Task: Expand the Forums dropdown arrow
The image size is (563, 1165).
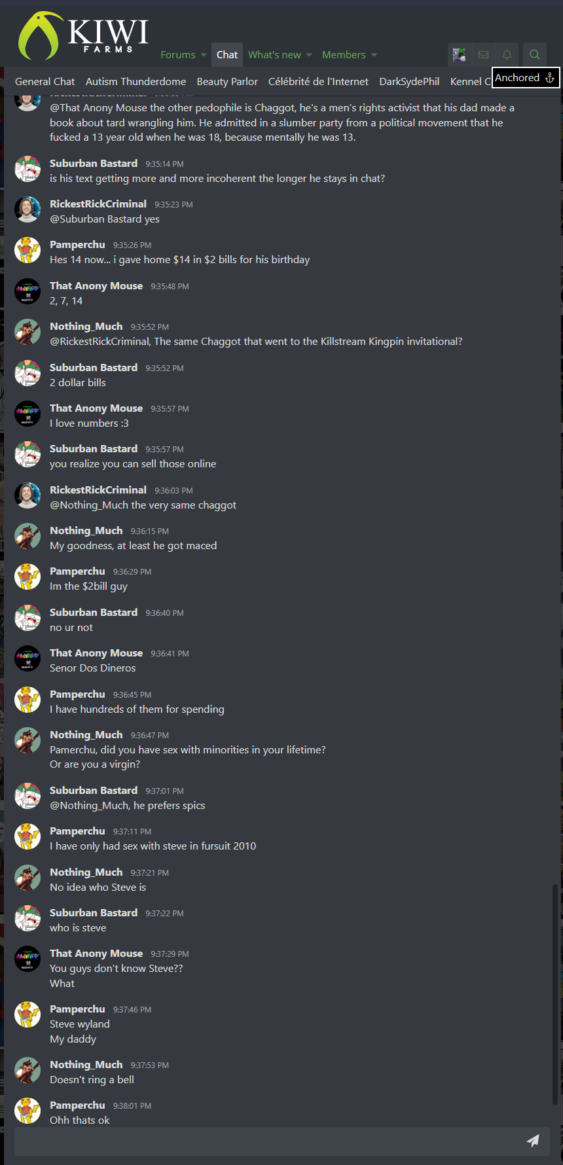Action: coord(204,55)
